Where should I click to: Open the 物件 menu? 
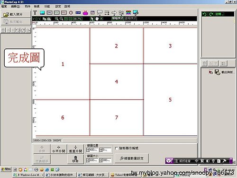[27, 6]
